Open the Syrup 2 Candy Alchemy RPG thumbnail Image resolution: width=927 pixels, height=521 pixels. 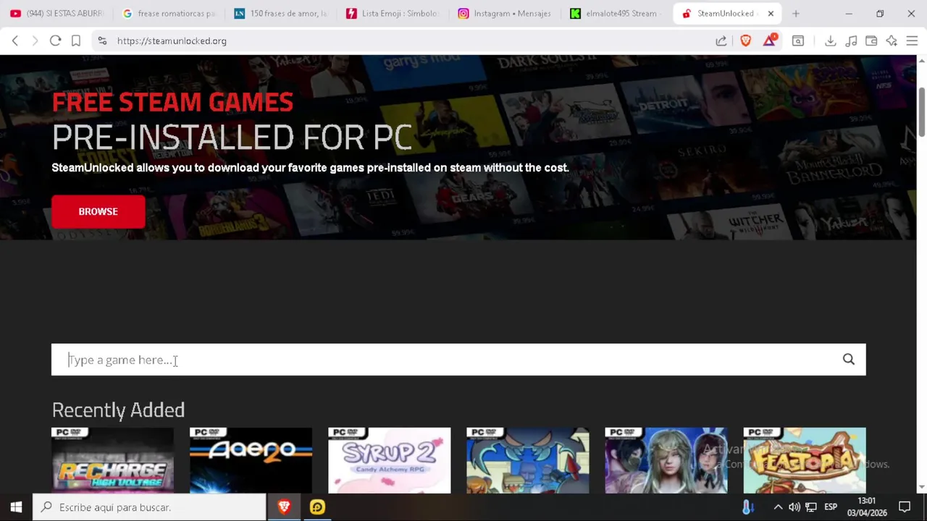[389, 460]
